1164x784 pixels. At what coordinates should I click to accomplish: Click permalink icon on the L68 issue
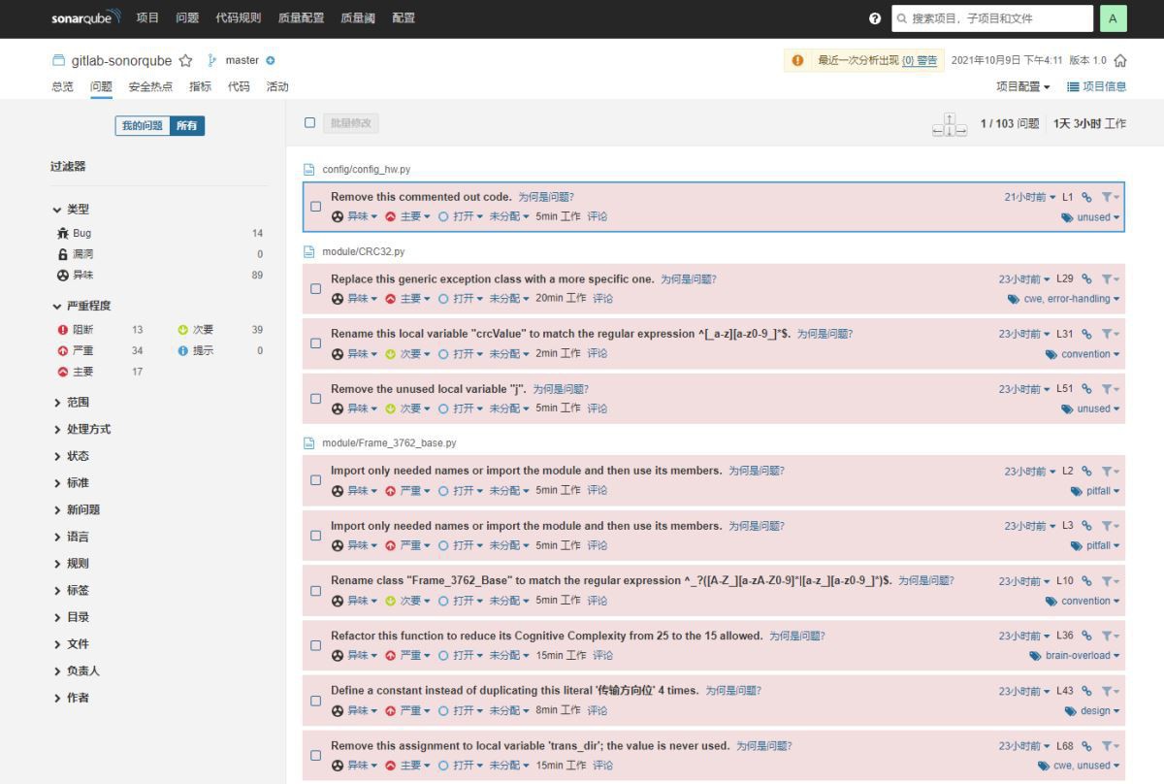(x=1087, y=746)
